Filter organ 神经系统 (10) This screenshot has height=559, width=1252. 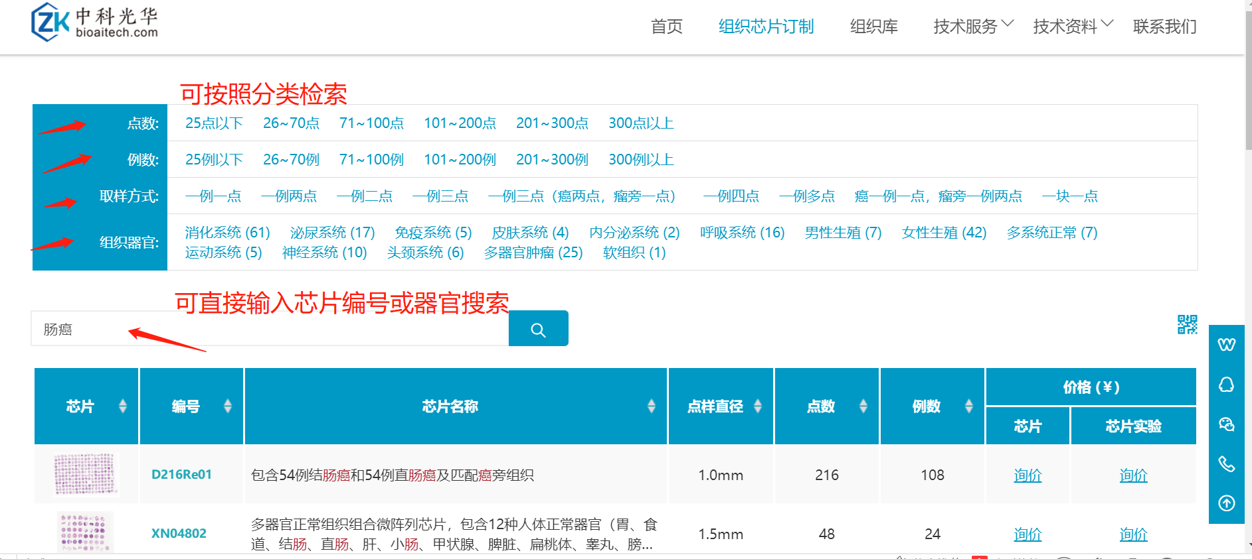[x=324, y=253]
